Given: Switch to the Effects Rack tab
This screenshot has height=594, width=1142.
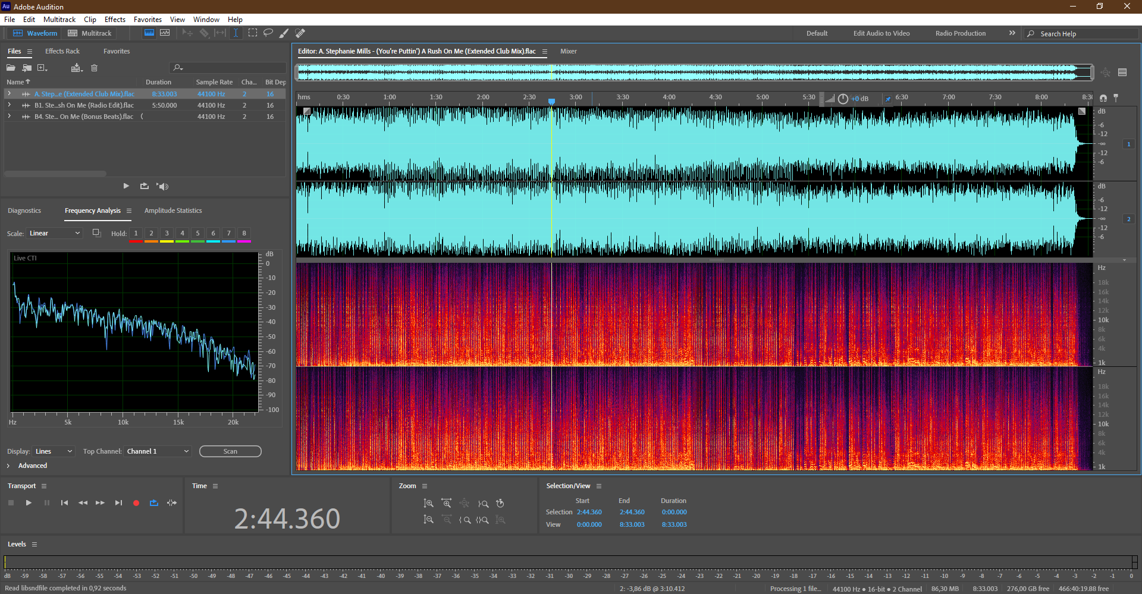Looking at the screenshot, I should pos(62,51).
